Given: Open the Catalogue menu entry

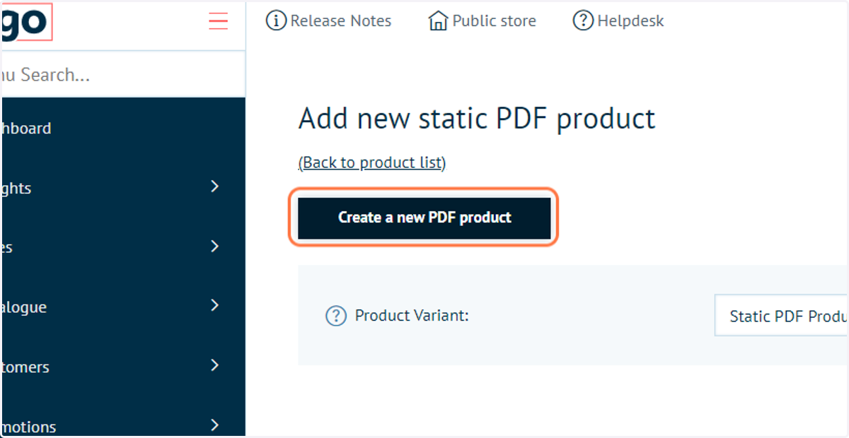Looking at the screenshot, I should (x=23, y=307).
